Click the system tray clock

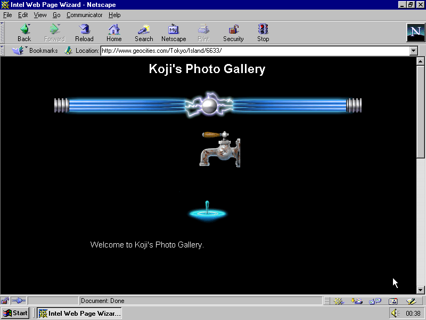click(413, 314)
